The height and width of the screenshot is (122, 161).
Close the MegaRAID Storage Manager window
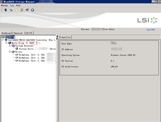pyautogui.click(x=159, y=2)
